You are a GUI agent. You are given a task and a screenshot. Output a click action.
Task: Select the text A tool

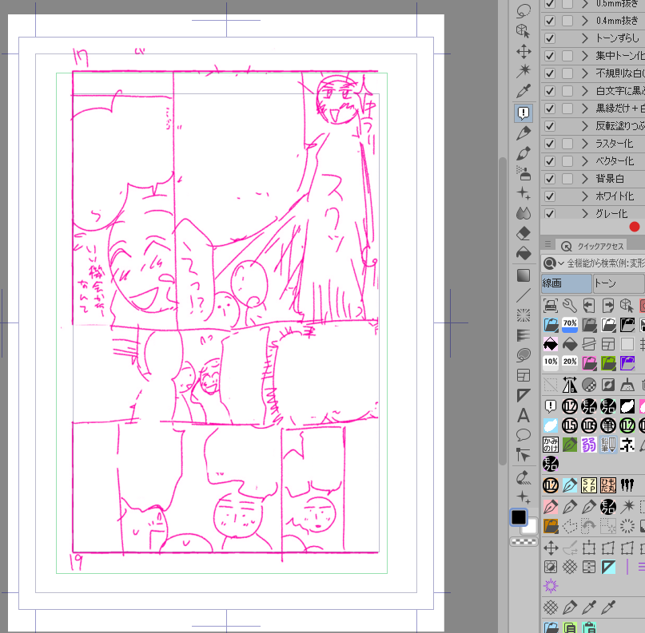point(524,416)
